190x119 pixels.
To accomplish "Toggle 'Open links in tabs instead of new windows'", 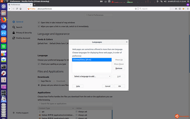I will tap(39, 22).
